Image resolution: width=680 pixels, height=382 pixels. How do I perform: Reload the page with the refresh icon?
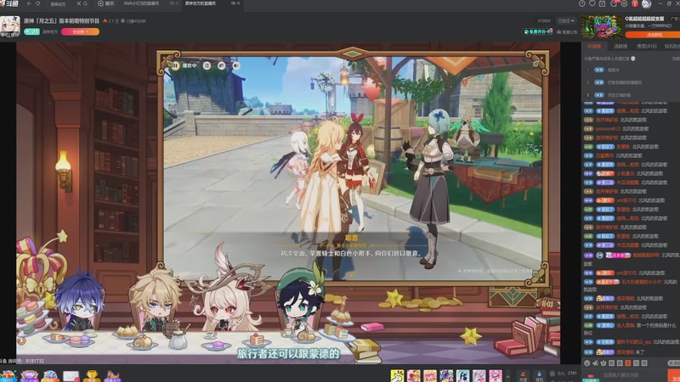pyautogui.click(x=38, y=3)
